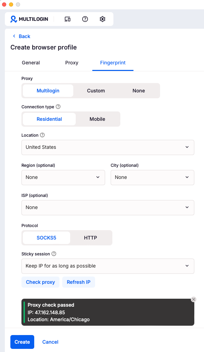Open the Proxy tab
Viewport: 204px width, 352px height.
pos(72,63)
